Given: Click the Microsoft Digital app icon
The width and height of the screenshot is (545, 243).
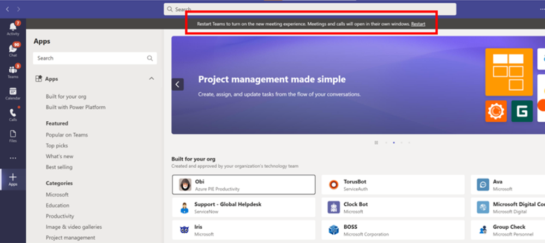Looking at the screenshot, I should tap(483, 208).
